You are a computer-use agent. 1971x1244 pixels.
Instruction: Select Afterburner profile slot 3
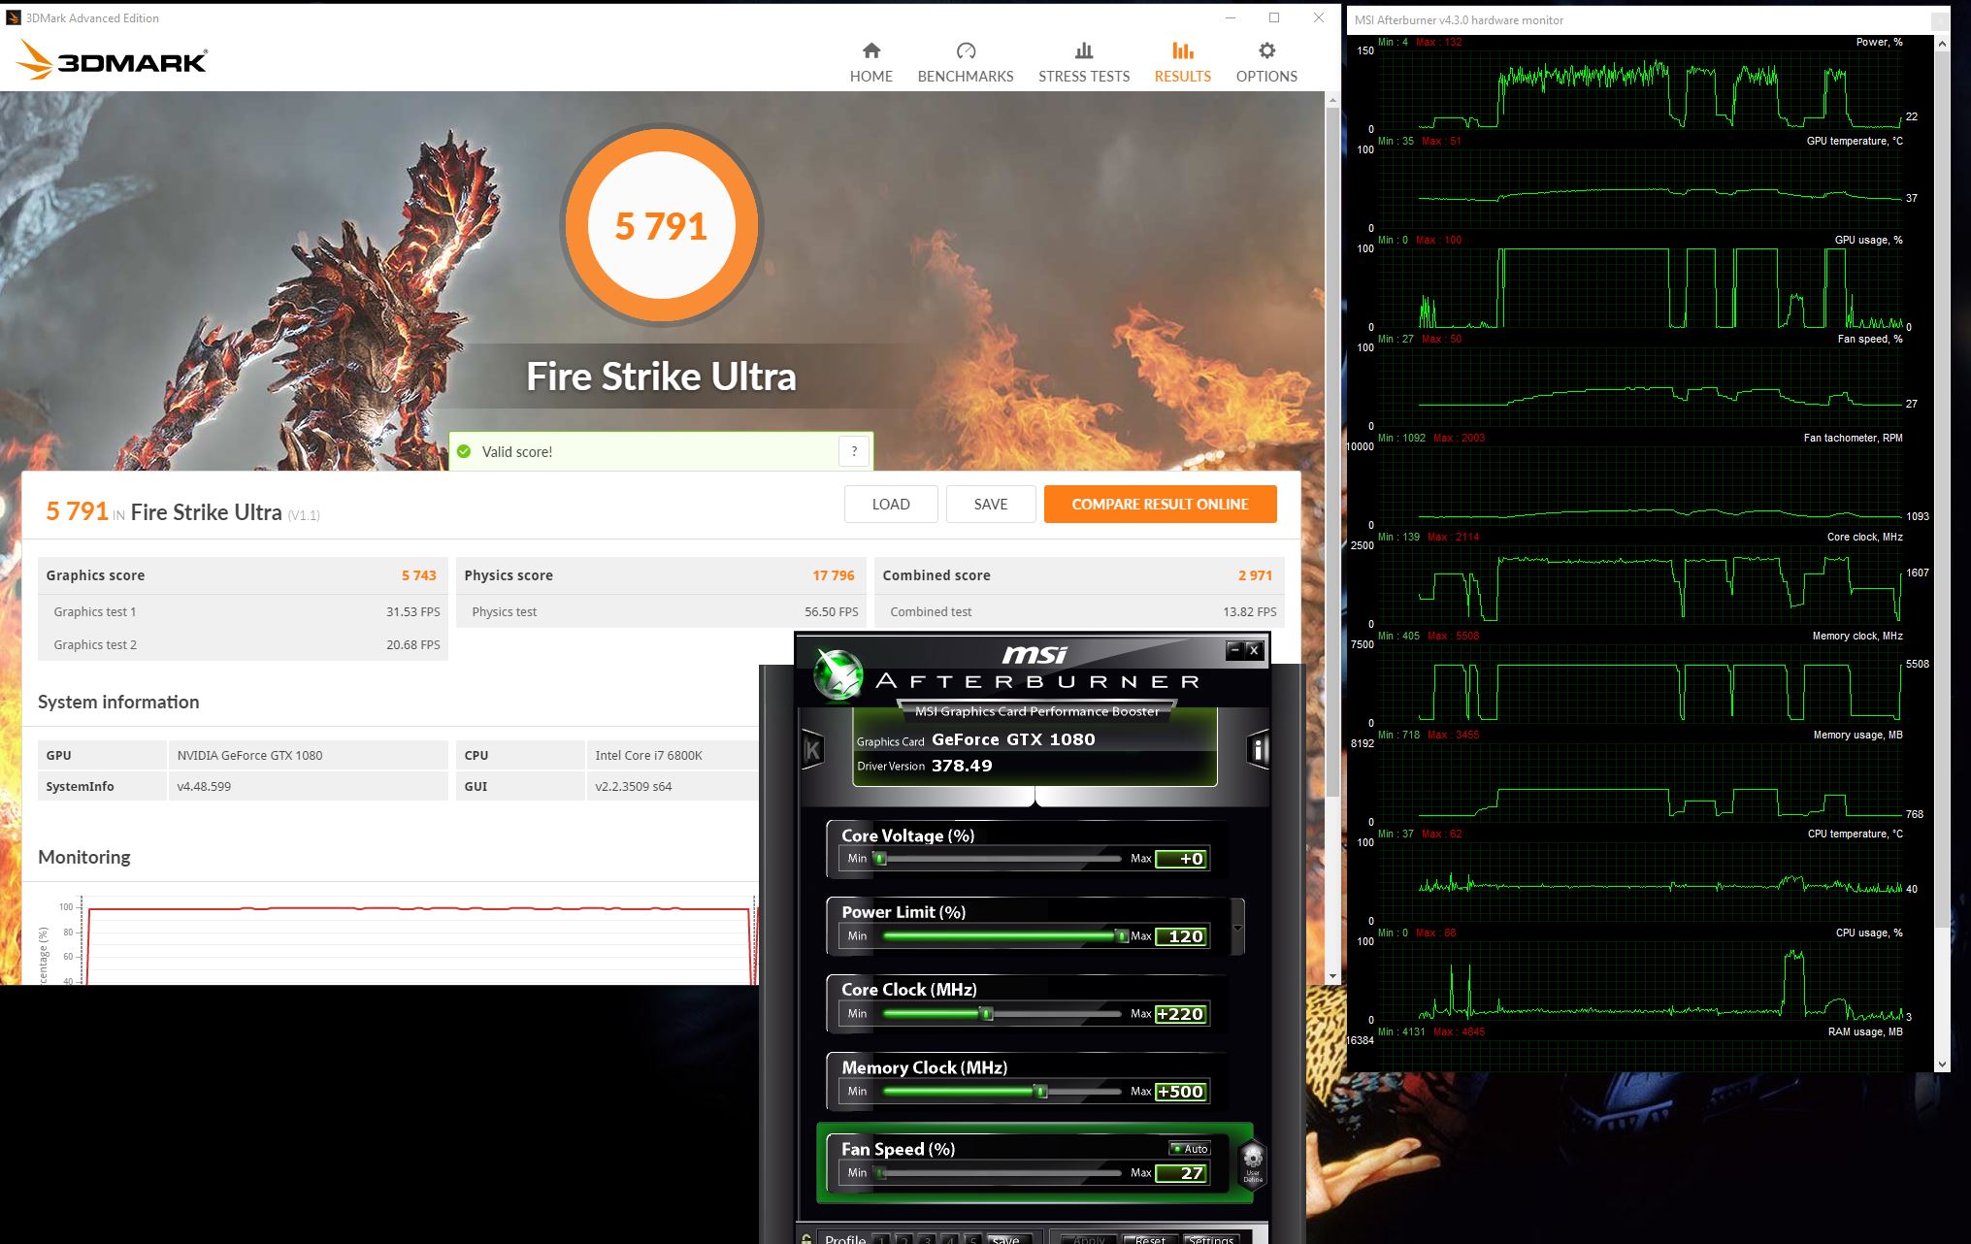(927, 1240)
